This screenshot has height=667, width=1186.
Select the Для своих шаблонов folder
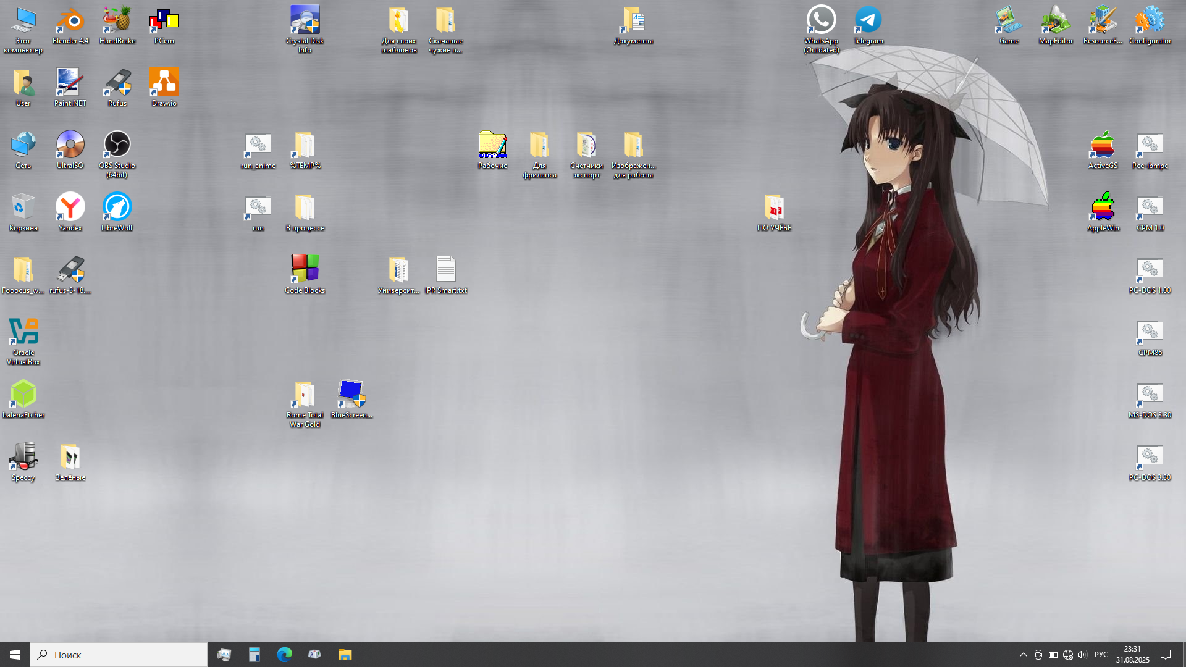[398, 30]
